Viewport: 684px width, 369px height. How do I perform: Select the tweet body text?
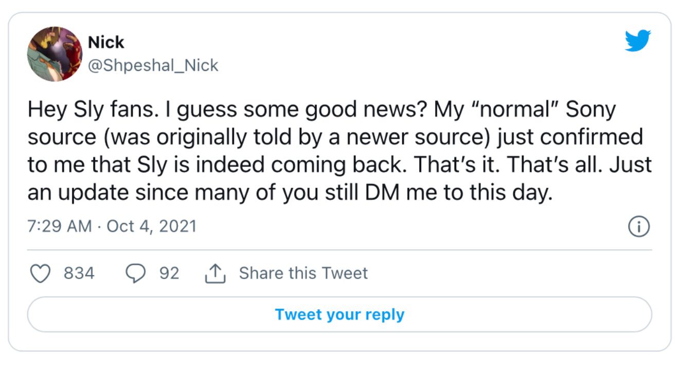339,150
